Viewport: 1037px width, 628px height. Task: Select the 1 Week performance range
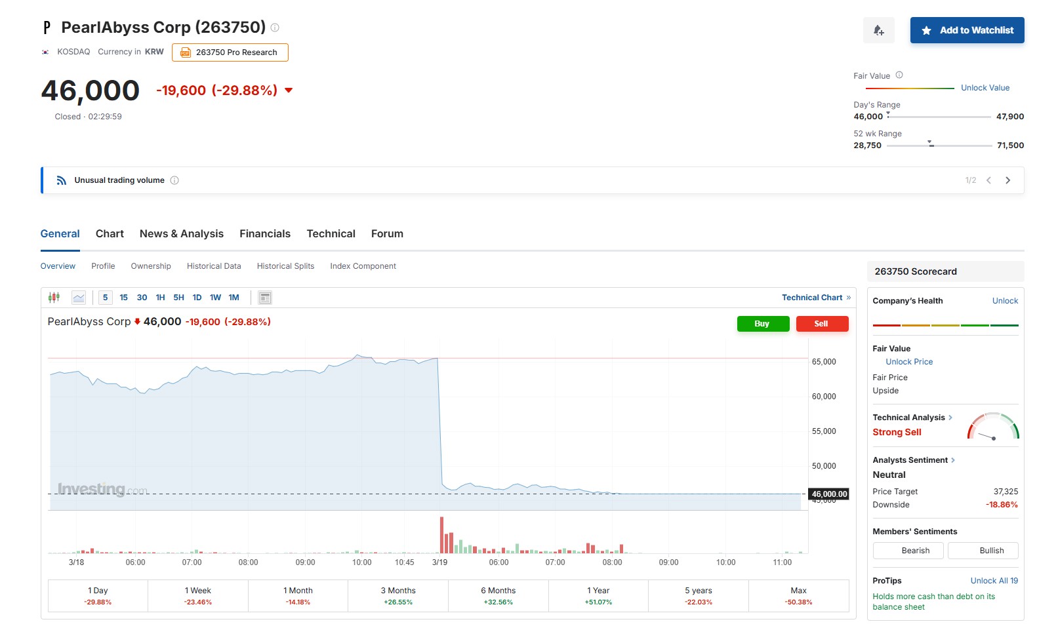pos(198,596)
